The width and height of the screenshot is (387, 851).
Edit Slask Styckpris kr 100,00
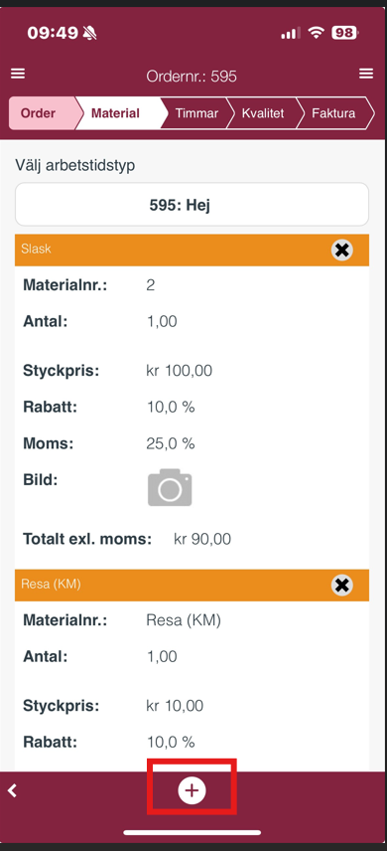180,371
